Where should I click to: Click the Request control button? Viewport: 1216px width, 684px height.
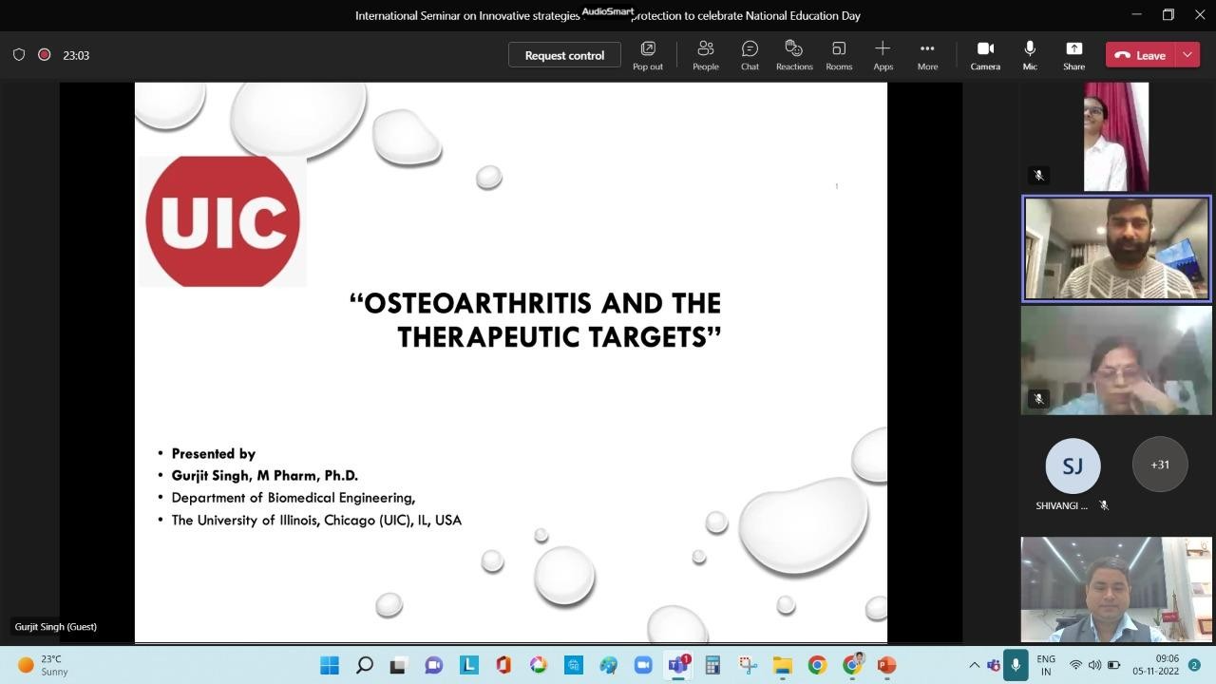coord(564,55)
